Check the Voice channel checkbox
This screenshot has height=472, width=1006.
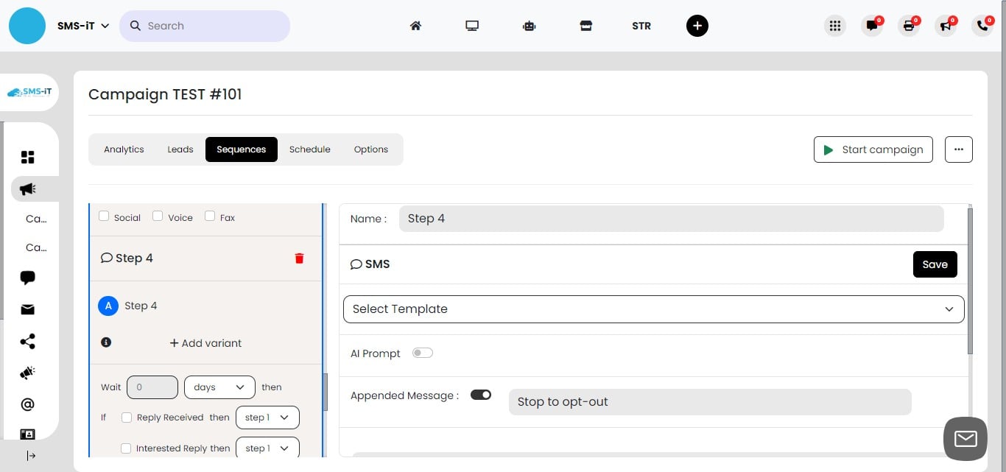[x=158, y=215]
